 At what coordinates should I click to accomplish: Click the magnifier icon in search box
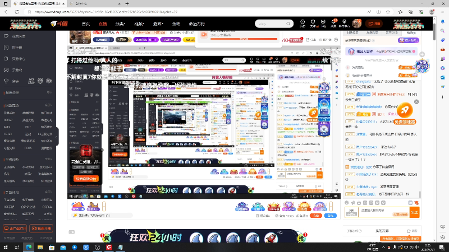[288, 24]
